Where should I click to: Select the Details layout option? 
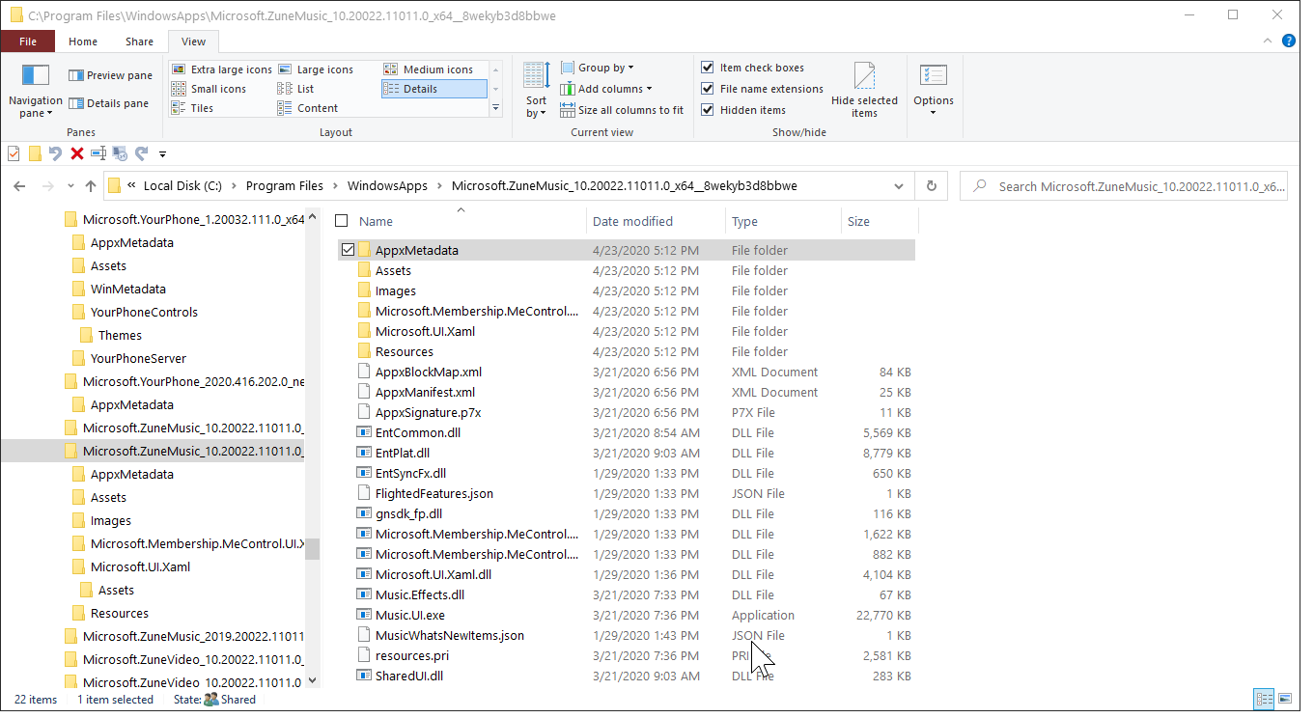click(x=433, y=89)
